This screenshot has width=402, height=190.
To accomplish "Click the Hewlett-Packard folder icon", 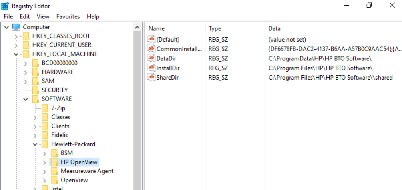I will [x=45, y=144].
